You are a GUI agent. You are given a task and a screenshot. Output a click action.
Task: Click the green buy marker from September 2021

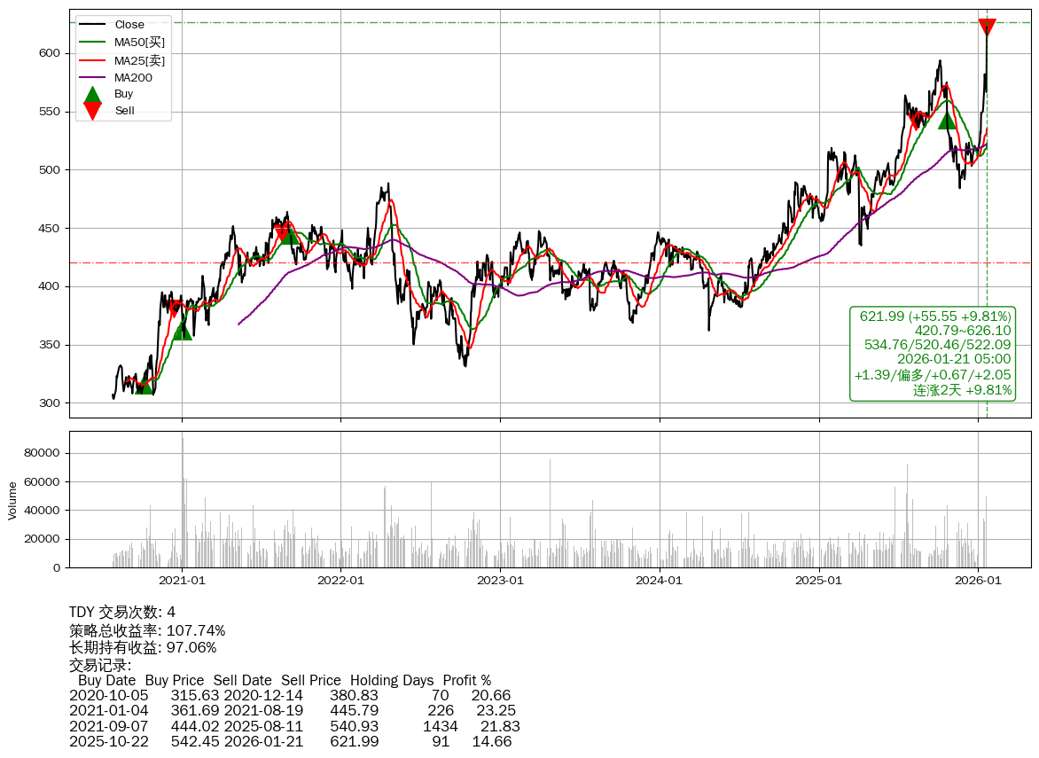289,234
